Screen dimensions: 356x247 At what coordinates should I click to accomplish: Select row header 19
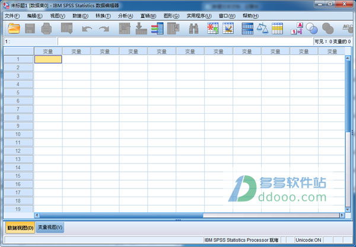pos(18,209)
